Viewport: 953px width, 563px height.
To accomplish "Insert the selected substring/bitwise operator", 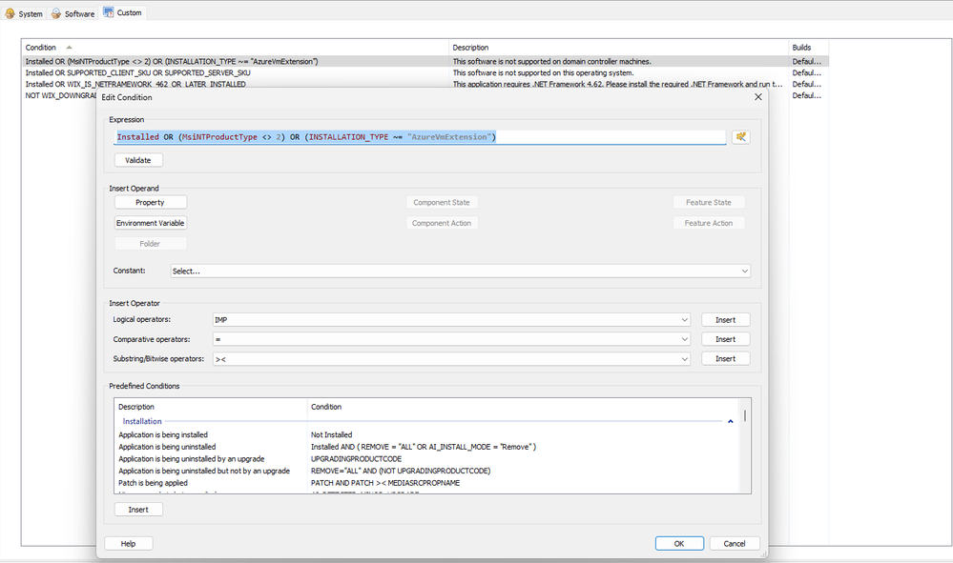I will (x=725, y=358).
